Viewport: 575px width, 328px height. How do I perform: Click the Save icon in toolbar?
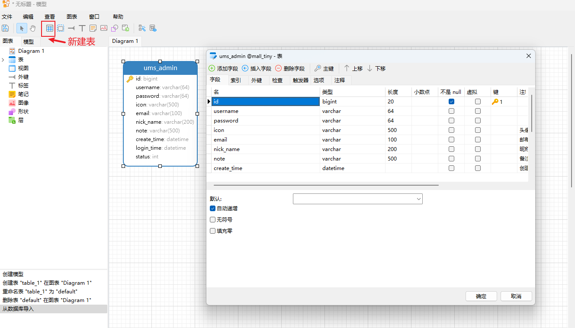click(x=5, y=28)
